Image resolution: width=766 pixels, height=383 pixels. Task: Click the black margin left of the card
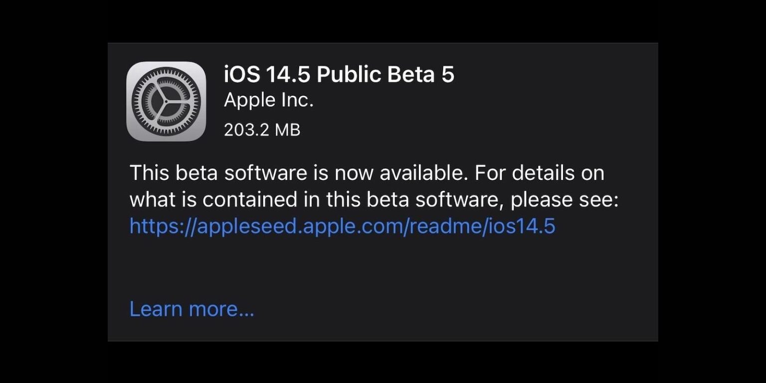(x=53, y=191)
